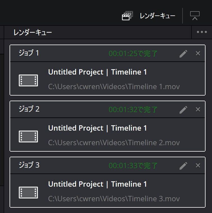
Task: Click the レンダーキュー panel title
Action: coord(33,33)
